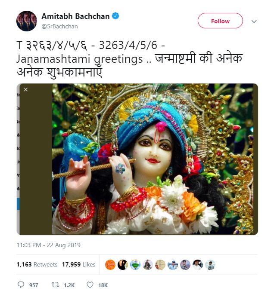Close the embedded image with X
The height and width of the screenshot is (294, 274).
tap(26, 89)
